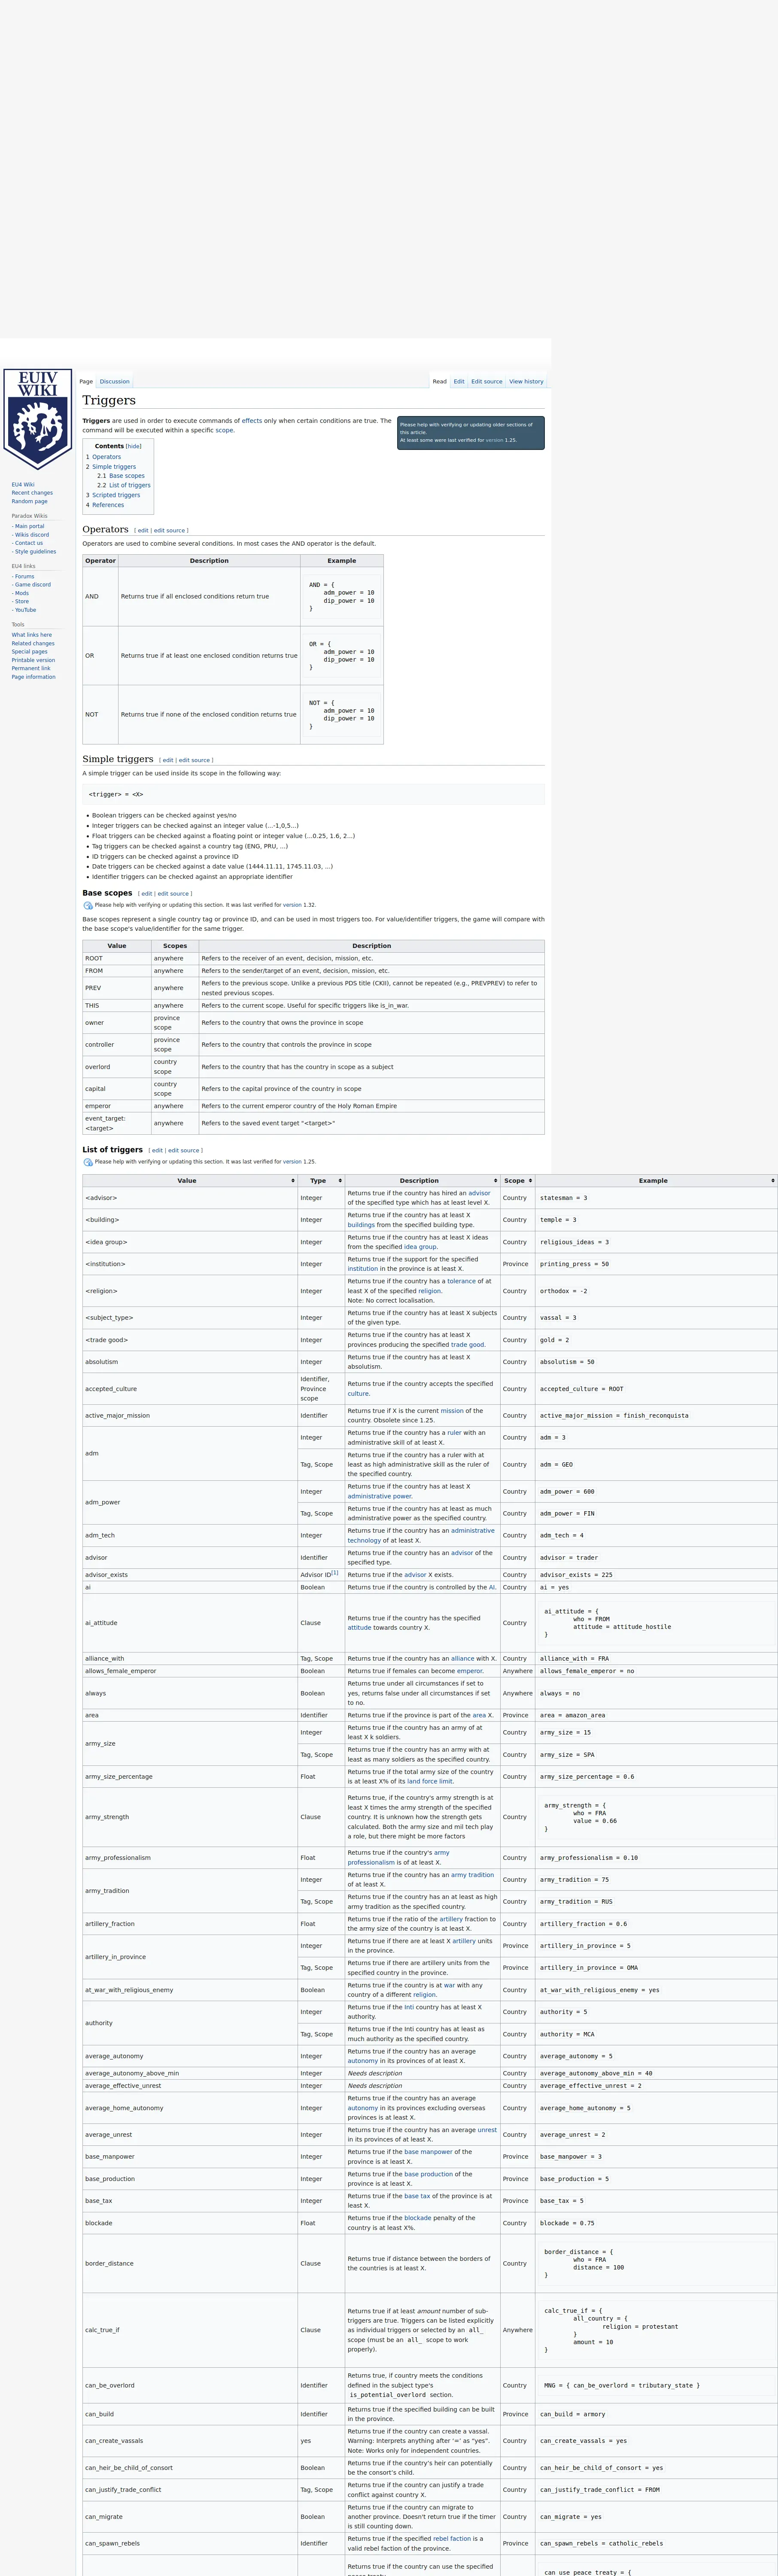Image resolution: width=778 pixels, height=2576 pixels.
Task: Open rebel faction link
Action: [x=453, y=2539]
